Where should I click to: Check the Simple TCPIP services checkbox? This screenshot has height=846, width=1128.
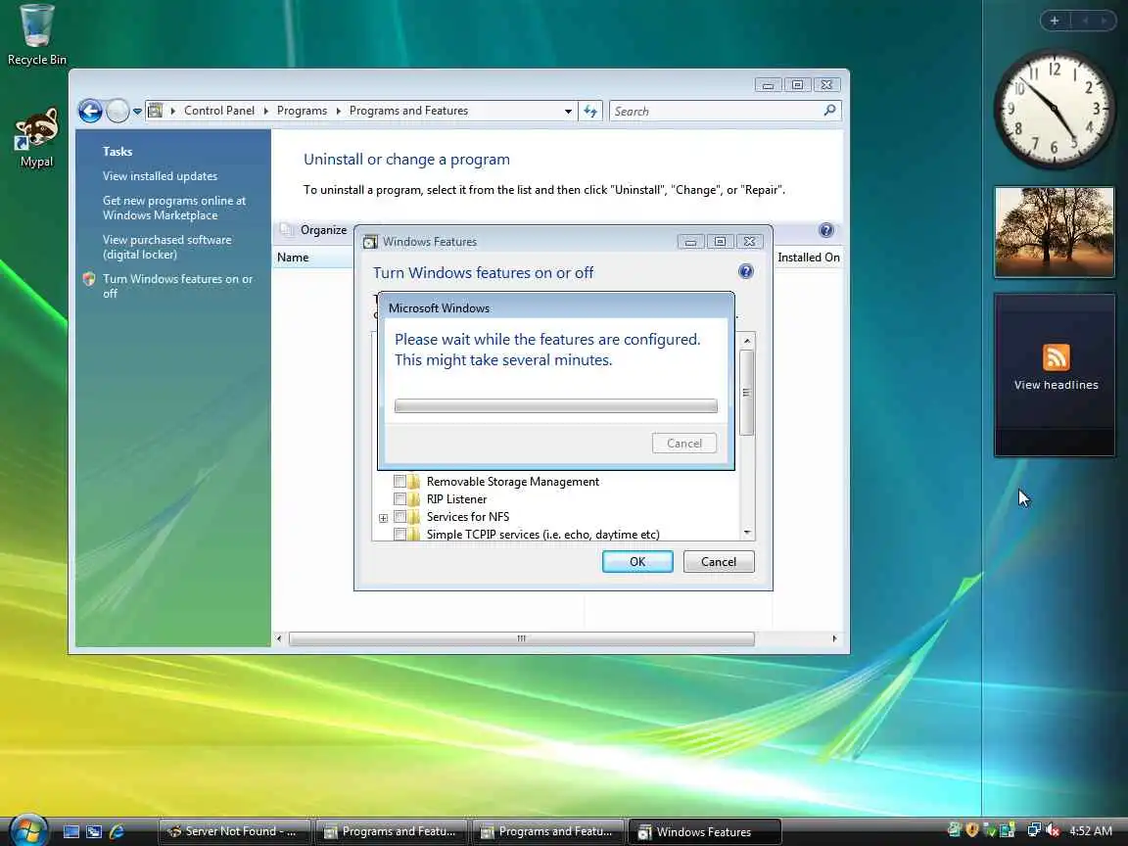coord(399,534)
